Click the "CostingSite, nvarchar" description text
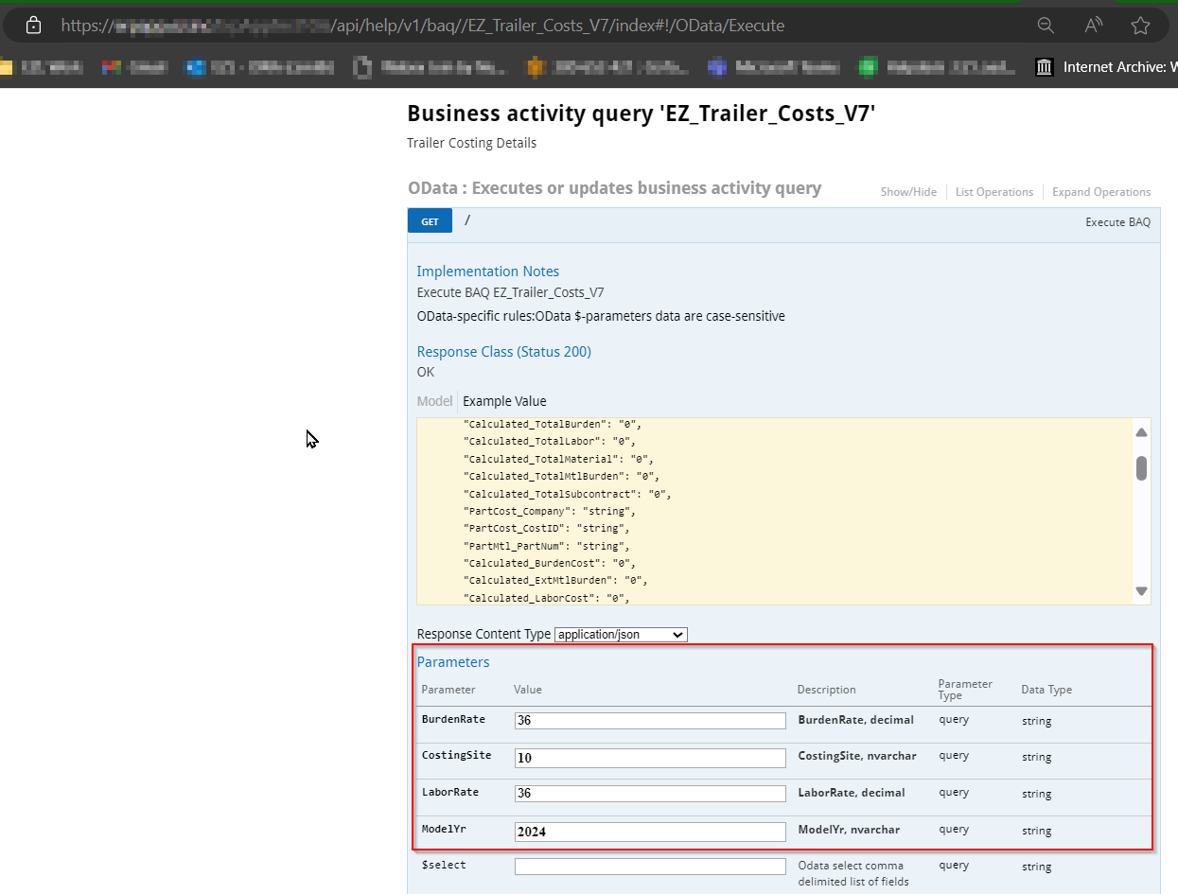This screenshot has width=1178, height=894. 857,756
